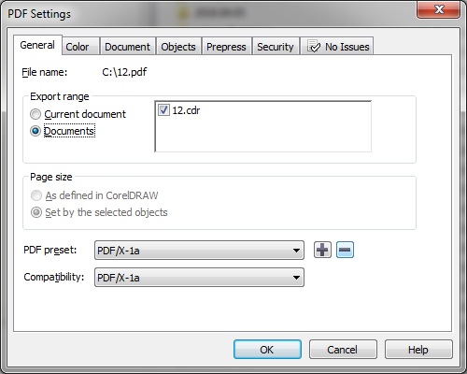The height and width of the screenshot is (374, 467).
Task: Add a new PDF preset with plus icon
Action: click(x=322, y=250)
